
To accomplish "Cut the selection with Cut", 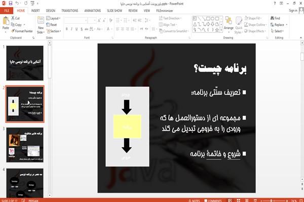I will tap(16, 18).
